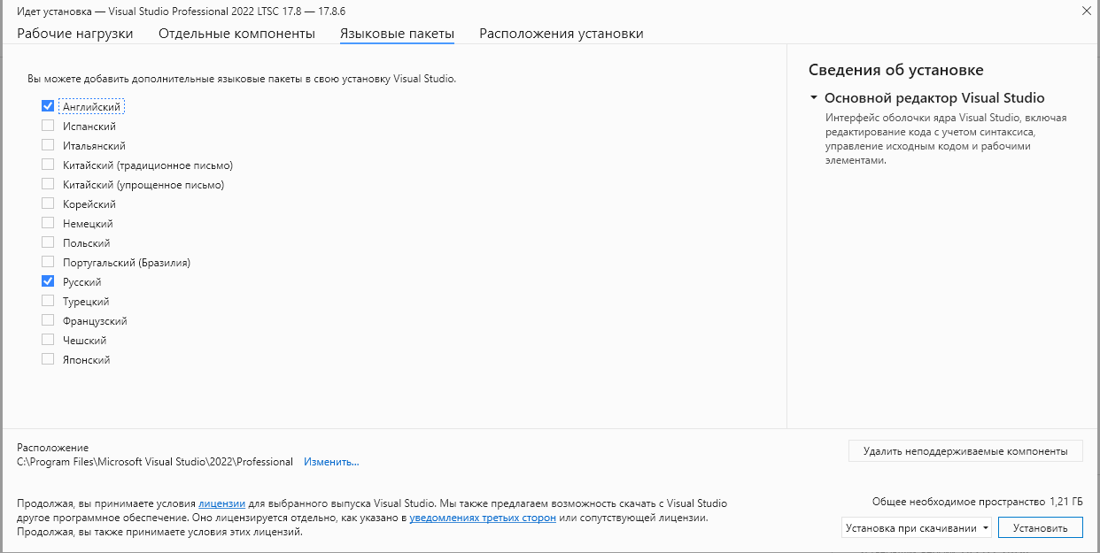The width and height of the screenshot is (1100, 553).
Task: Tick the Португальский (Бразилия) checkbox
Action: tap(48, 262)
